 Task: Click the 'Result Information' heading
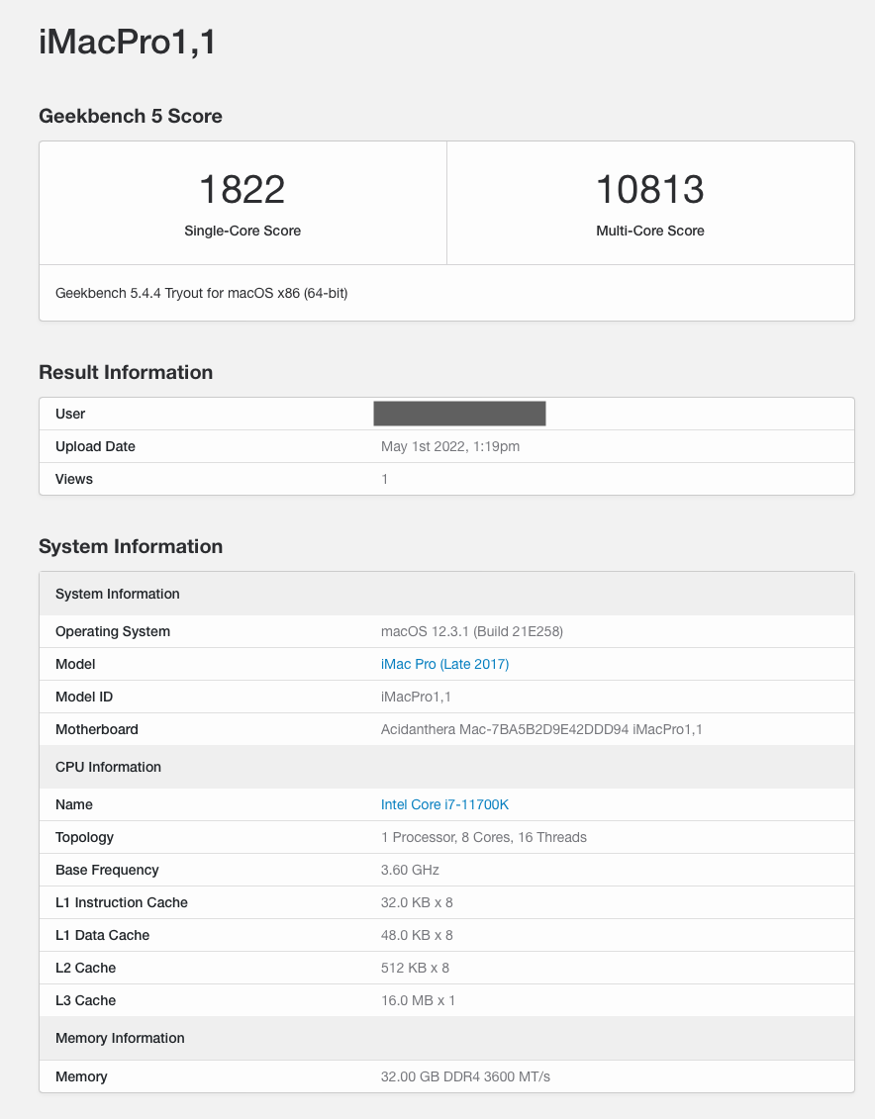pos(126,373)
